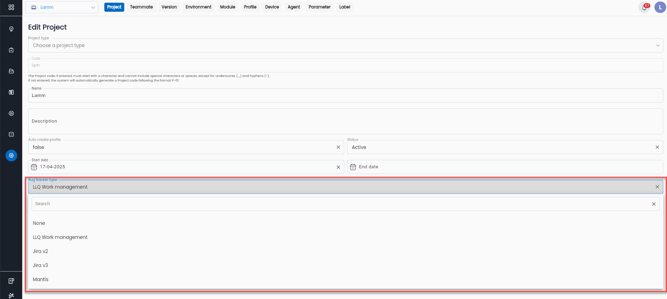Open the Agent tab

pos(294,7)
